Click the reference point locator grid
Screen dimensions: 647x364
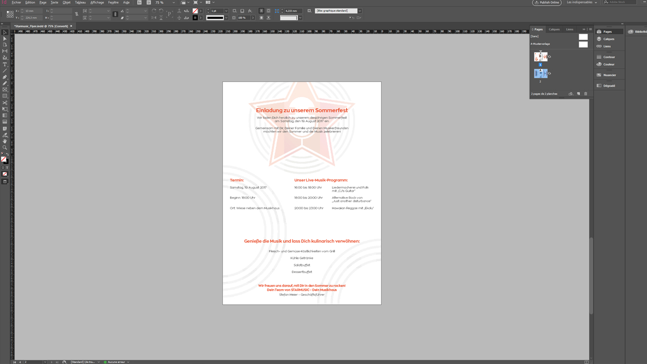point(10,14)
